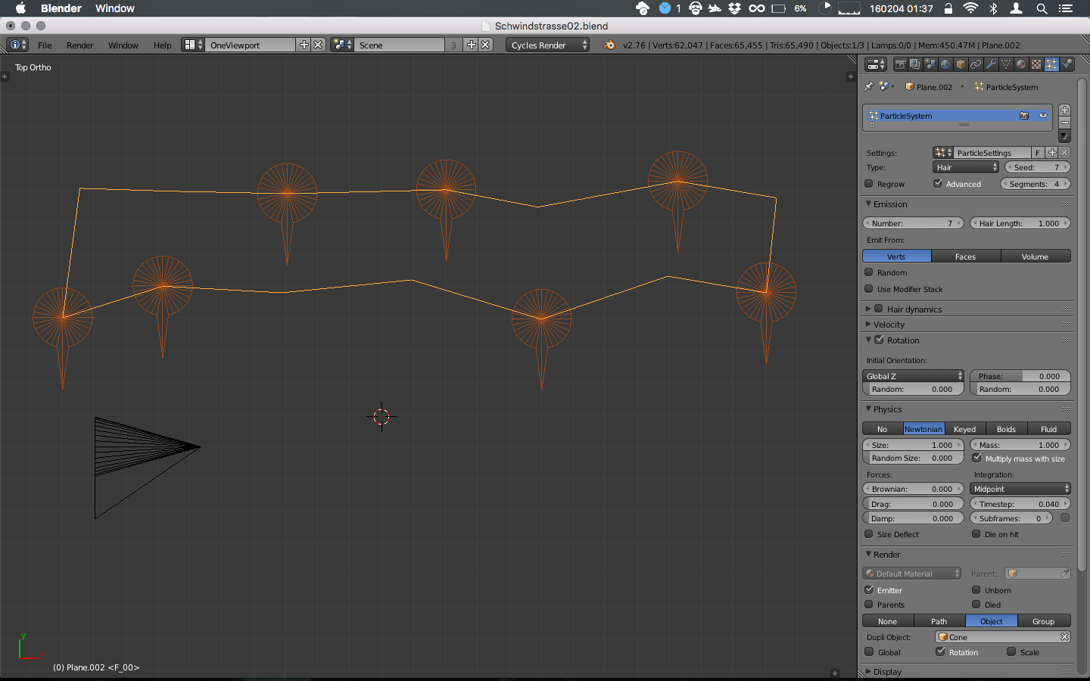Emit particles from Faces
This screenshot has width=1090, height=681.
(x=966, y=257)
